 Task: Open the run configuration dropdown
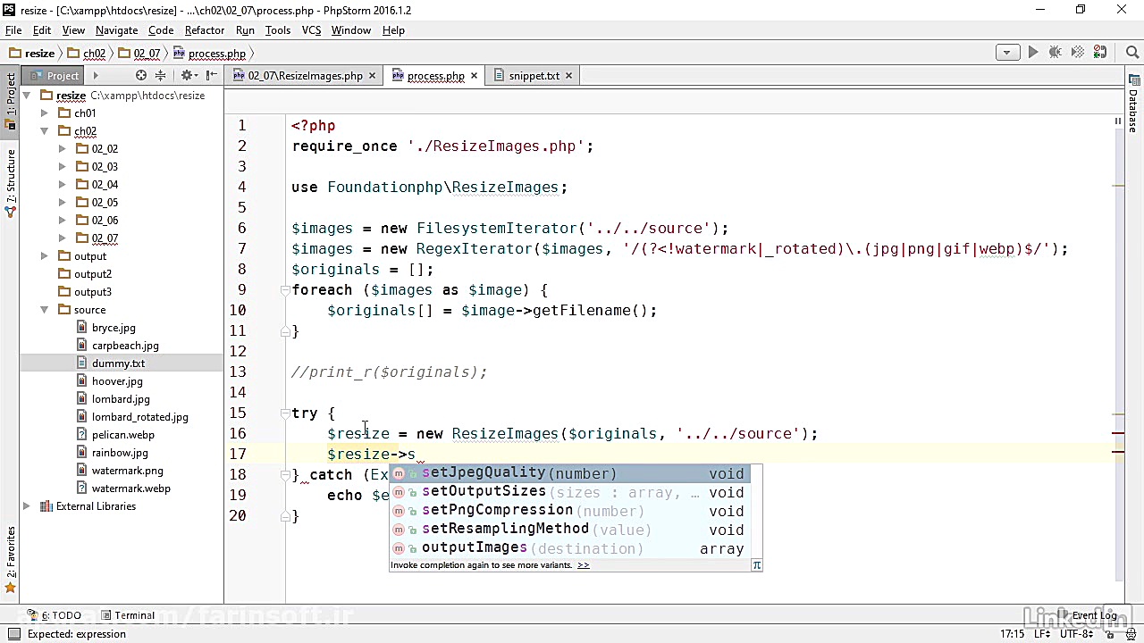click(x=1007, y=53)
